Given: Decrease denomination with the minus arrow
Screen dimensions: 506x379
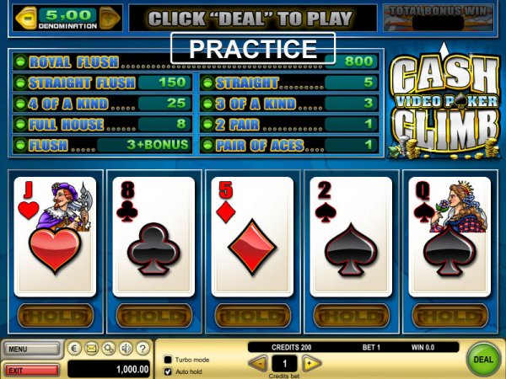Looking at the screenshot, I should pos(26,18).
